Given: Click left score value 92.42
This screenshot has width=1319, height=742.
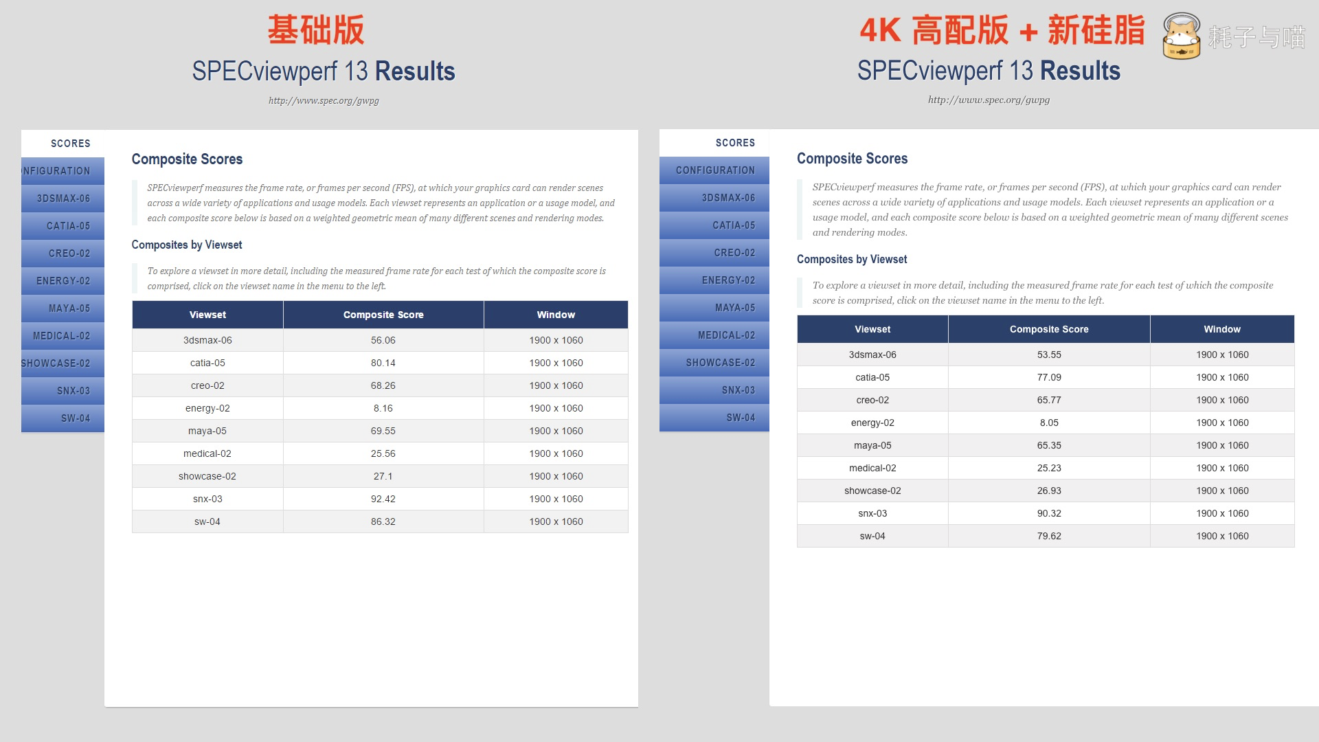Looking at the screenshot, I should (x=383, y=499).
